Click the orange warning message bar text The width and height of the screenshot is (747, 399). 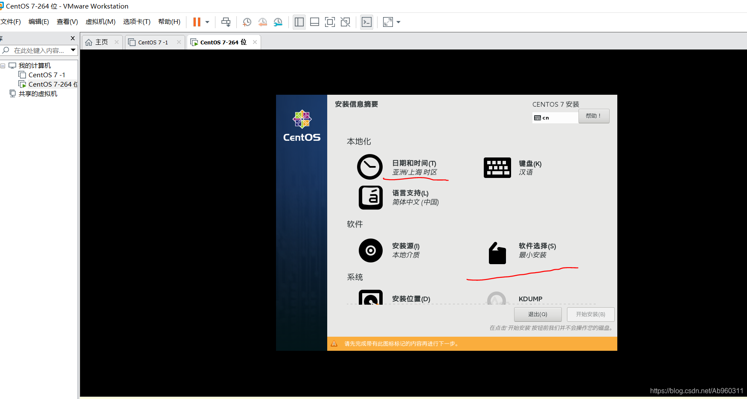coord(402,344)
